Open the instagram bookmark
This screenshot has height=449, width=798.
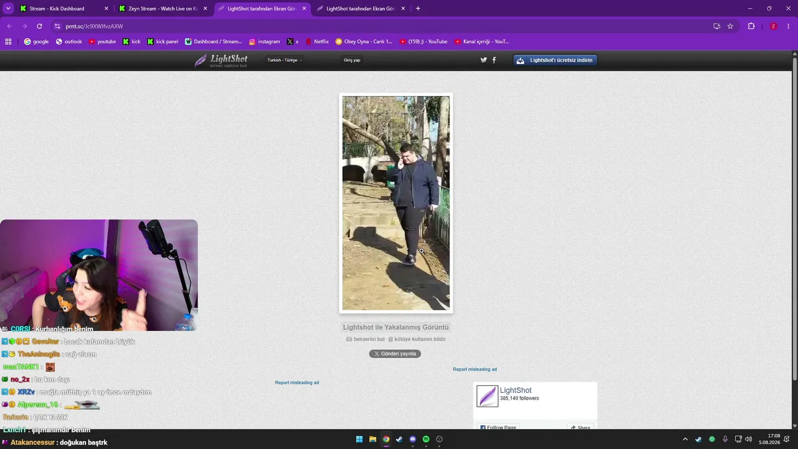click(x=264, y=42)
